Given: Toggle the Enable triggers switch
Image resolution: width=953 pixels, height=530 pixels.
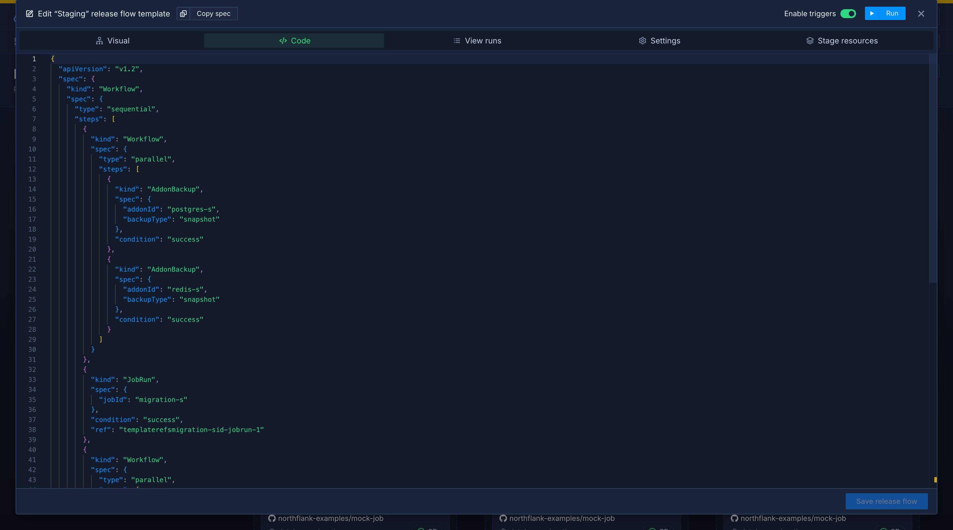Looking at the screenshot, I should [848, 14].
